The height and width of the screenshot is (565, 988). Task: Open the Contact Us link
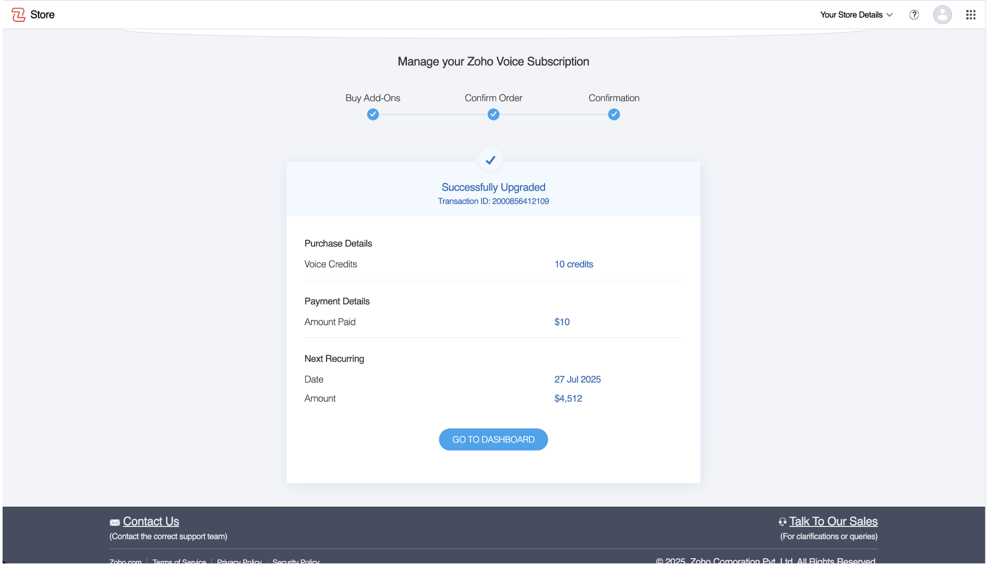tap(151, 521)
